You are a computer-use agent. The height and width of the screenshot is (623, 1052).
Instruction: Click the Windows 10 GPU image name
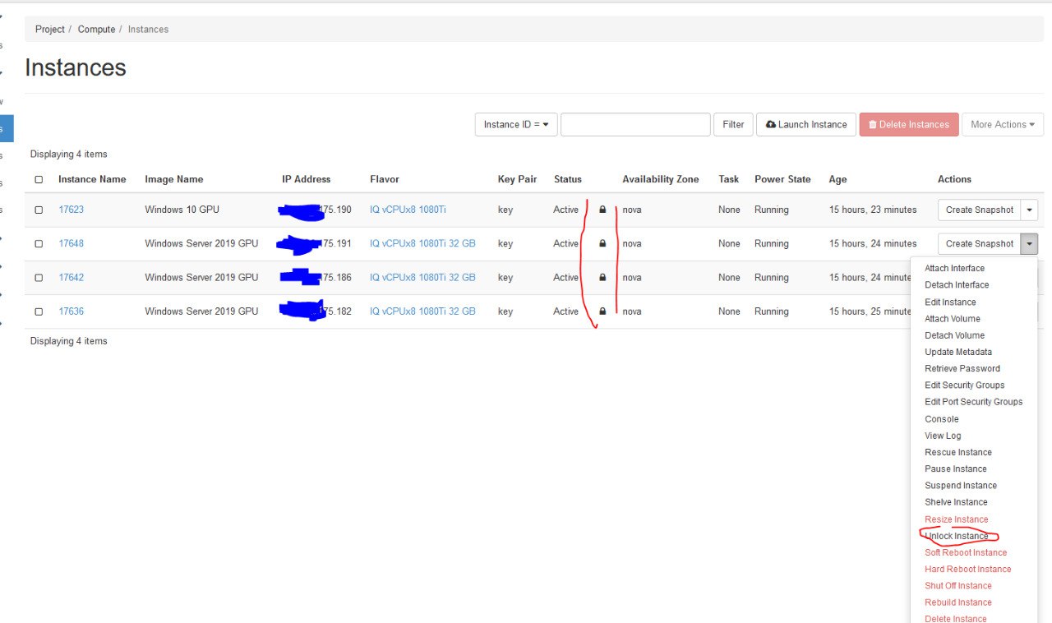pyautogui.click(x=182, y=210)
